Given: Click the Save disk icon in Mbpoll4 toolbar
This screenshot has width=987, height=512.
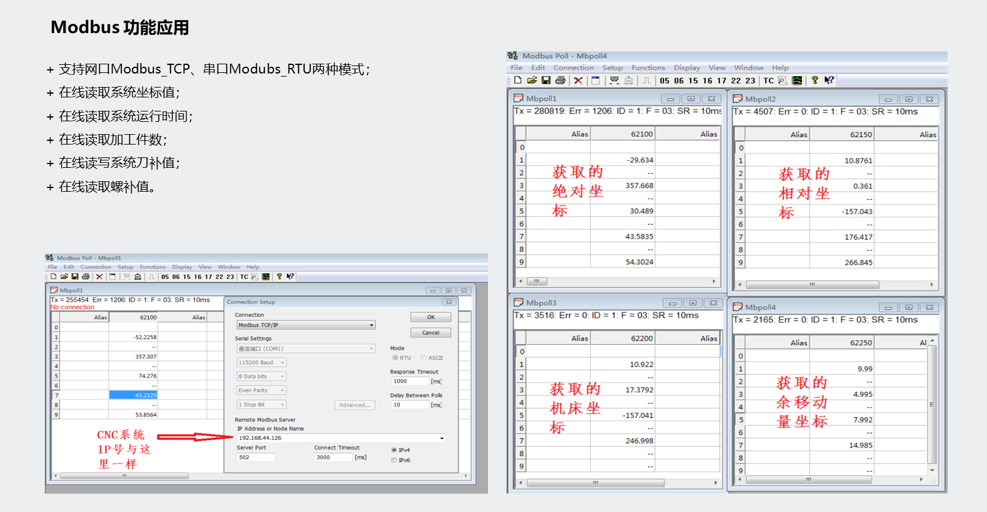Looking at the screenshot, I should pyautogui.click(x=546, y=80).
